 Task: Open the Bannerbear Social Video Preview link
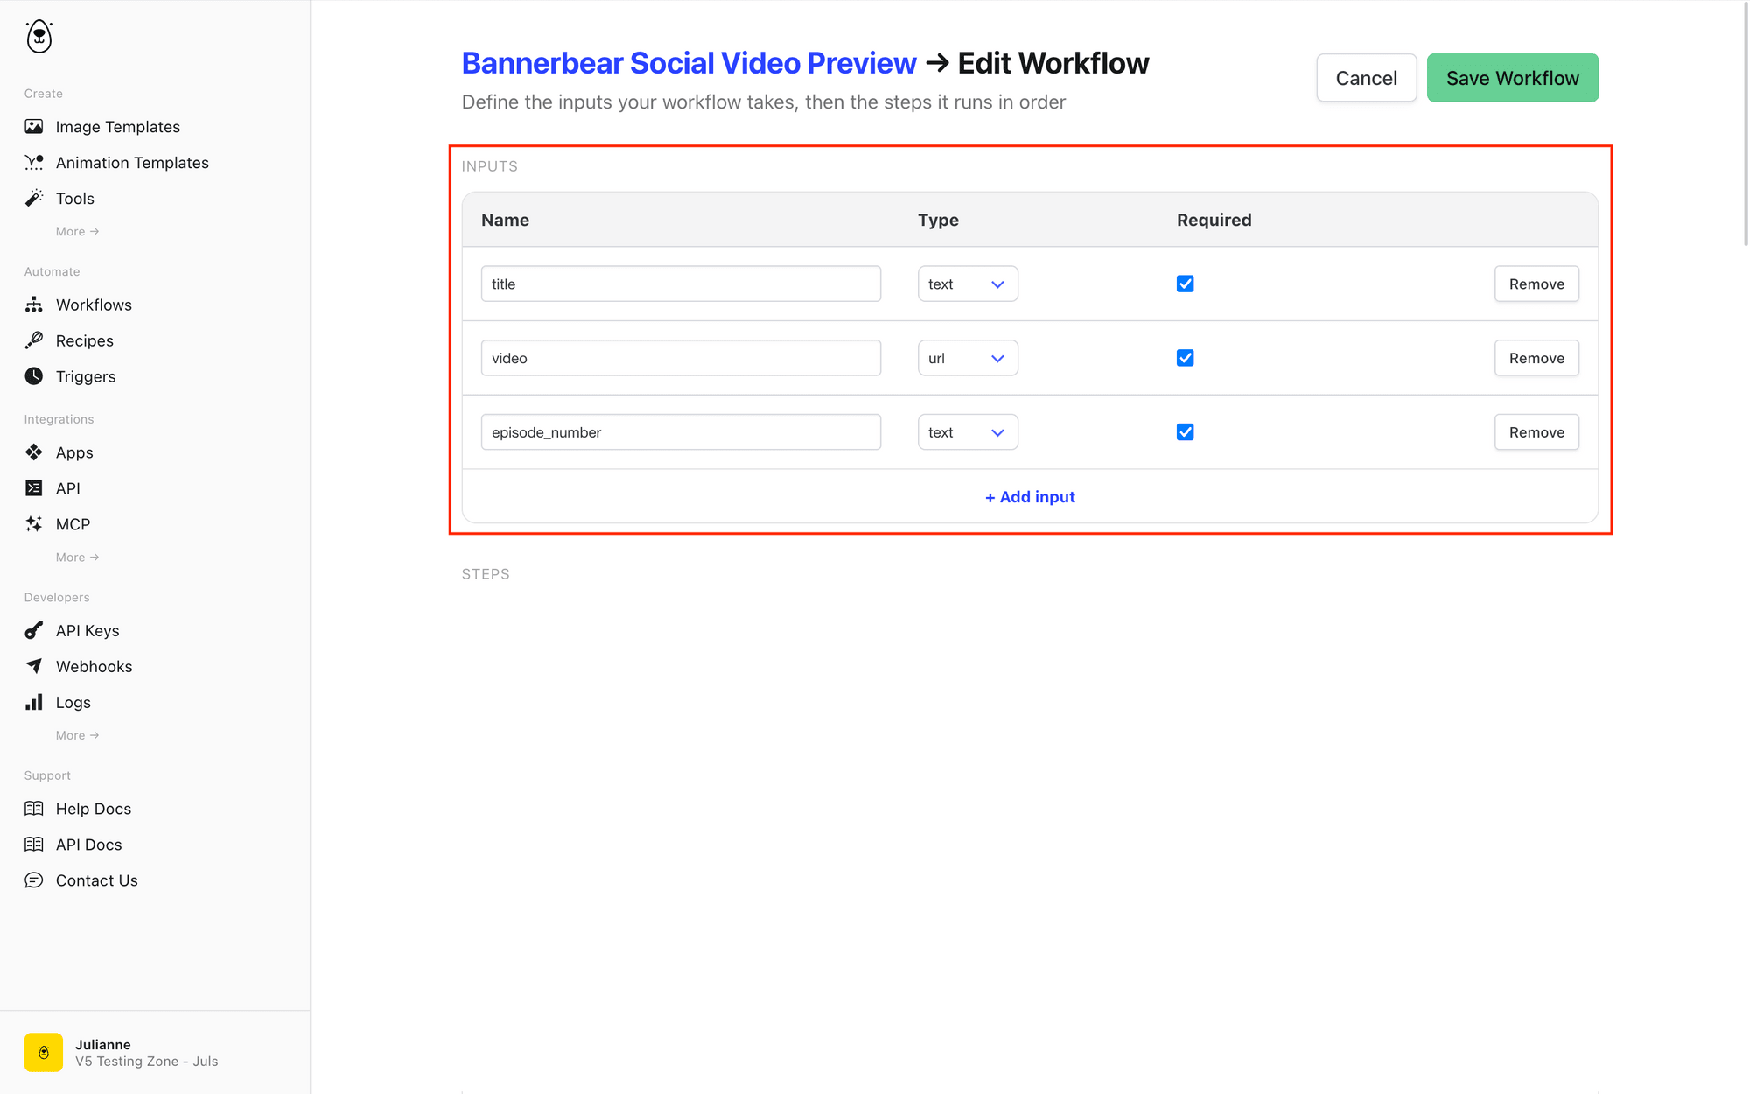[689, 63]
